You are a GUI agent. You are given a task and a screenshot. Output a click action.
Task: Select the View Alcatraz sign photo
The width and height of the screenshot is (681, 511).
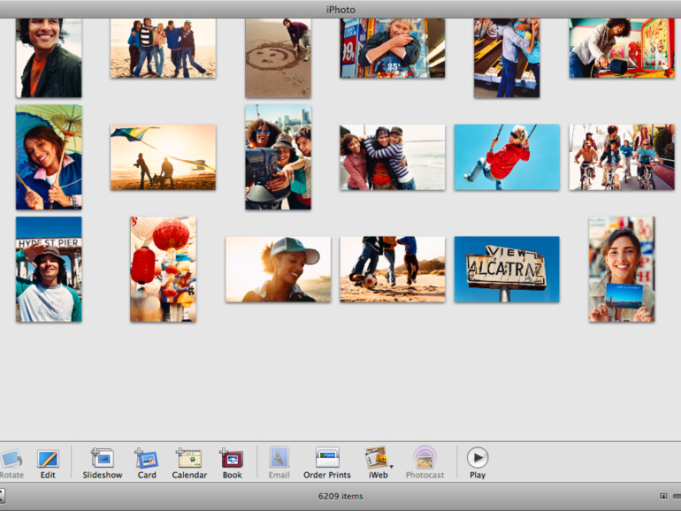coord(507,269)
